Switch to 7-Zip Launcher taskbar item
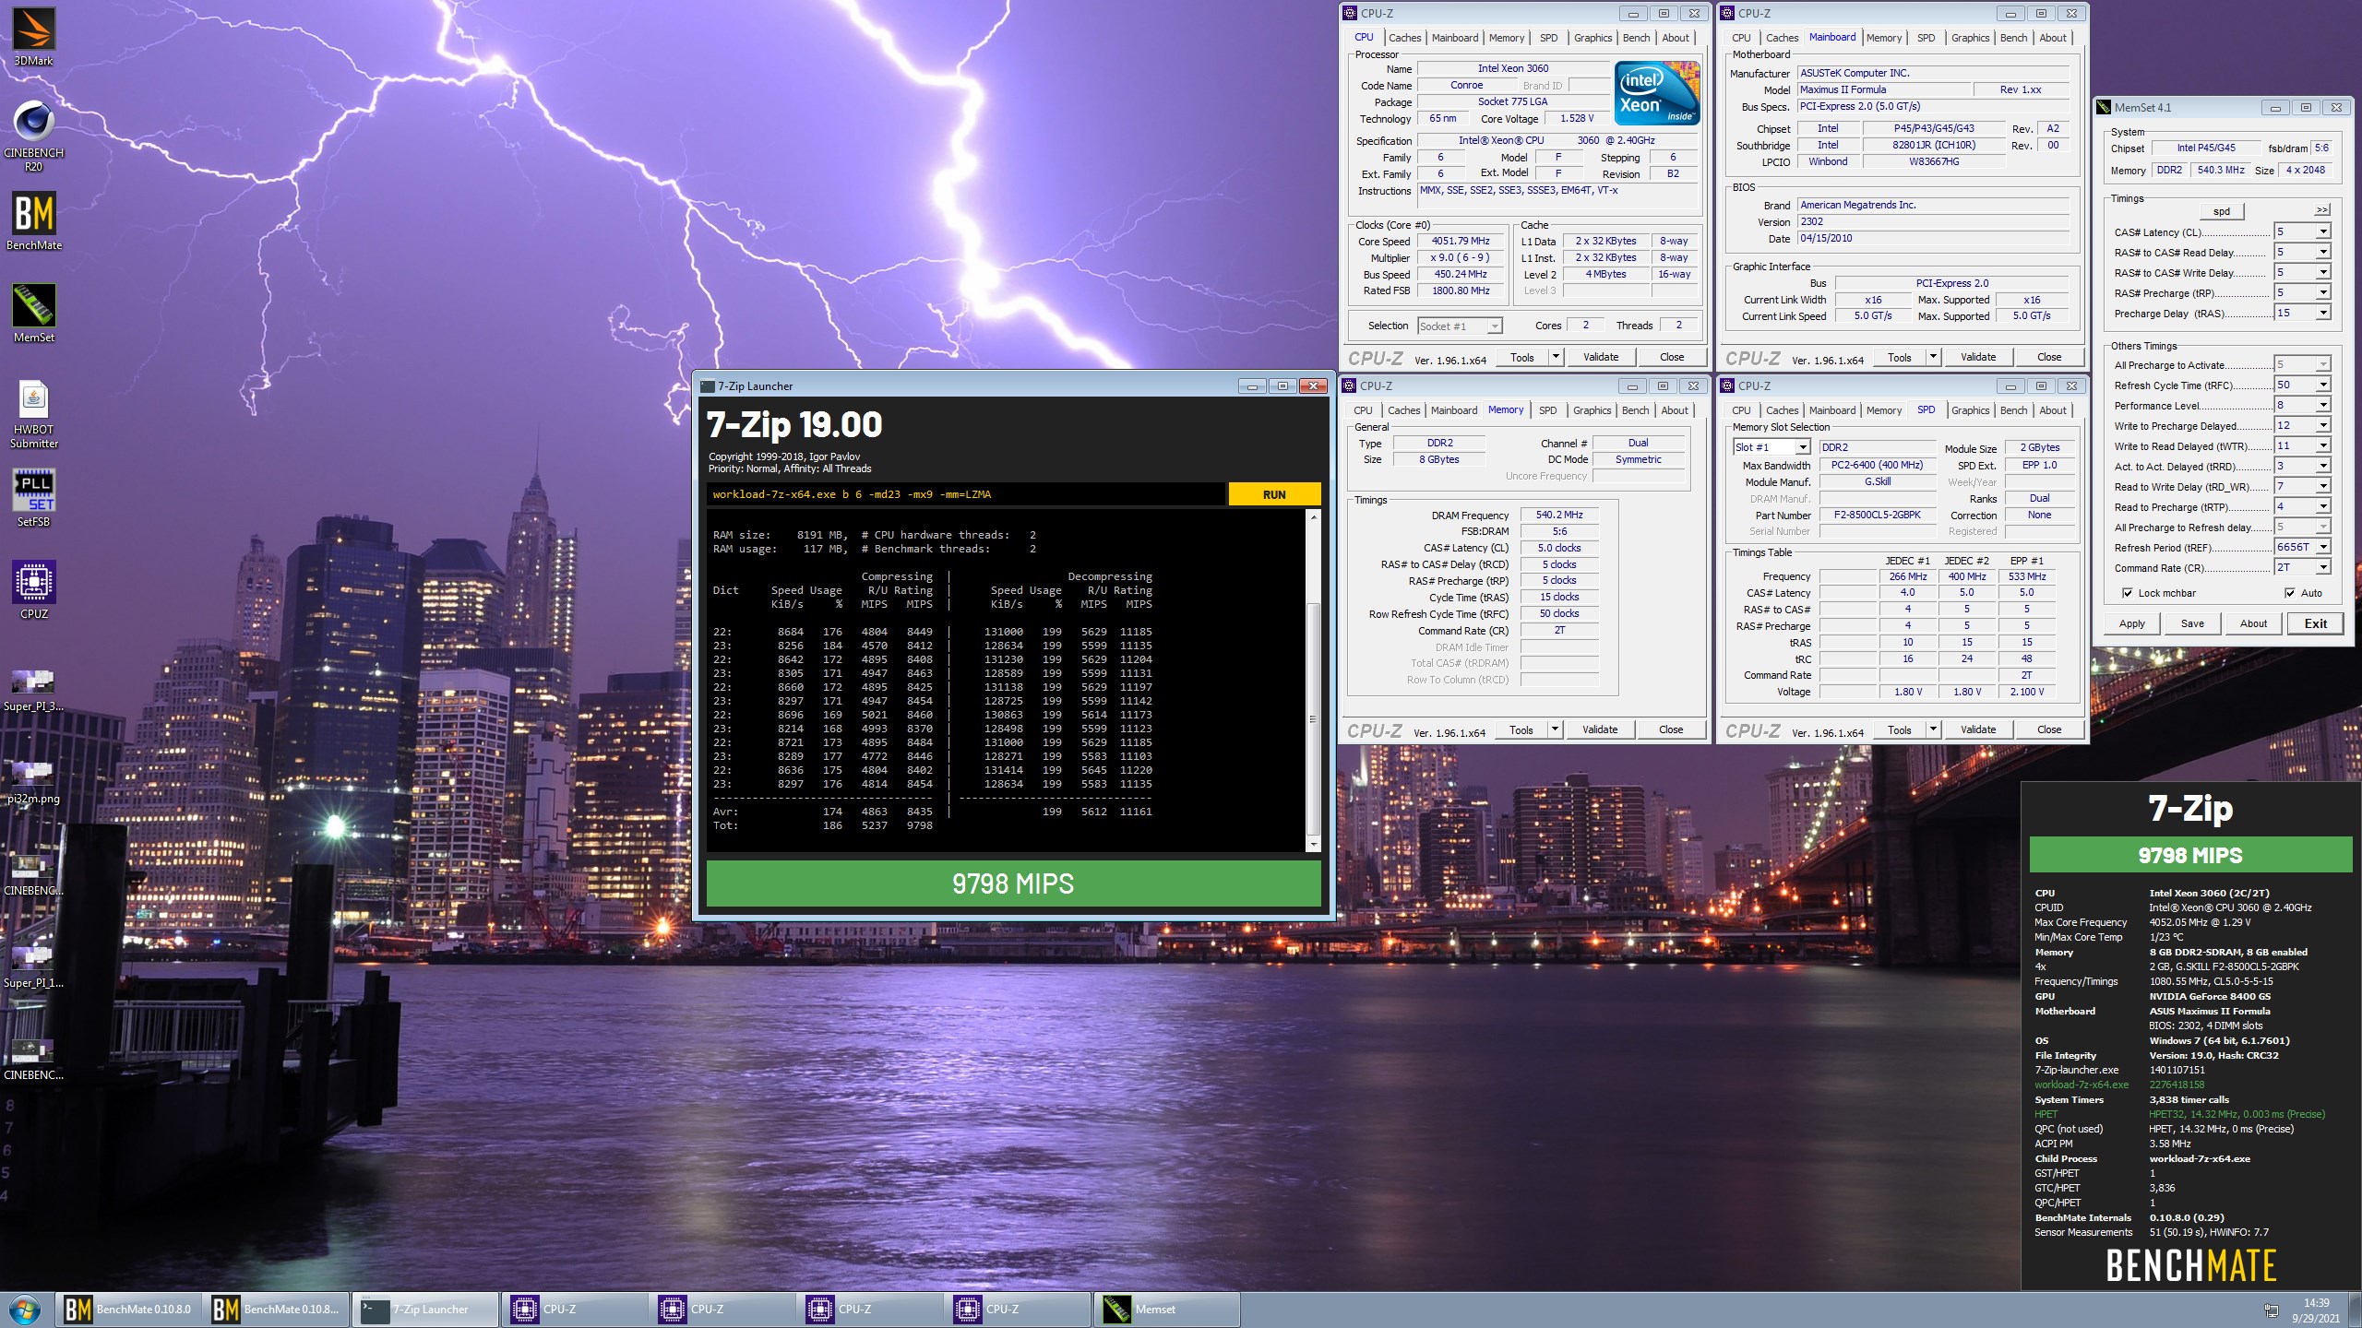The image size is (2362, 1328). click(x=425, y=1310)
